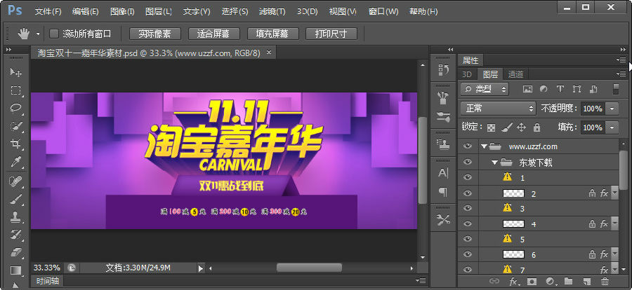Create a new layer
632x290 pixels.
pyautogui.click(x=587, y=282)
